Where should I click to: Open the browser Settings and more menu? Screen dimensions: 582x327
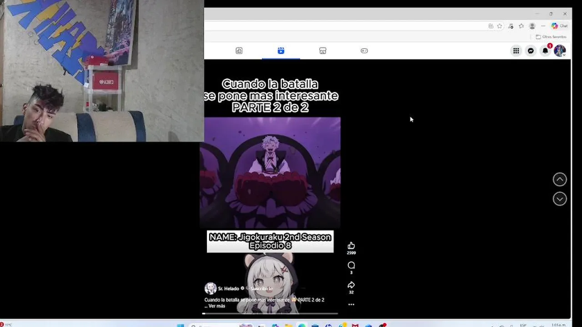[543, 26]
